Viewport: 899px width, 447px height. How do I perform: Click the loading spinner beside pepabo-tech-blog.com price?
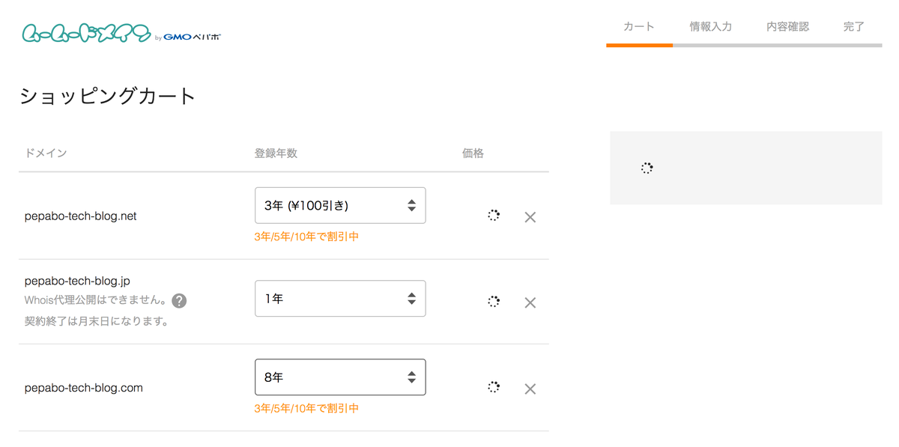pyautogui.click(x=494, y=388)
